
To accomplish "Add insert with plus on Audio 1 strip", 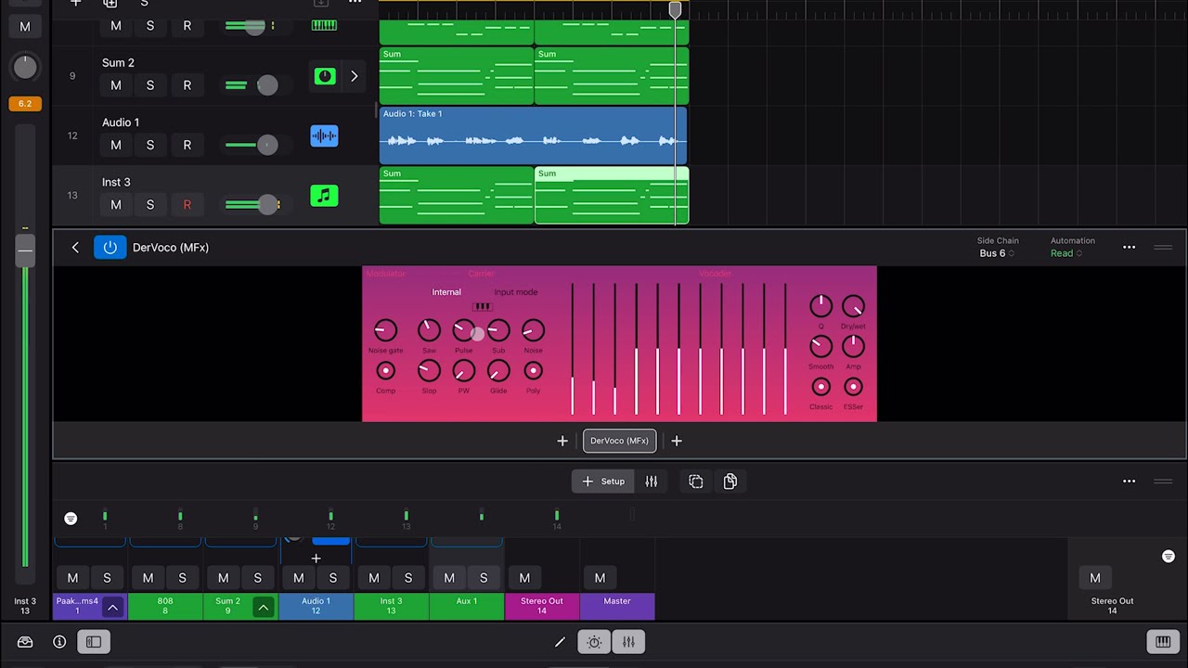I will pyautogui.click(x=316, y=559).
